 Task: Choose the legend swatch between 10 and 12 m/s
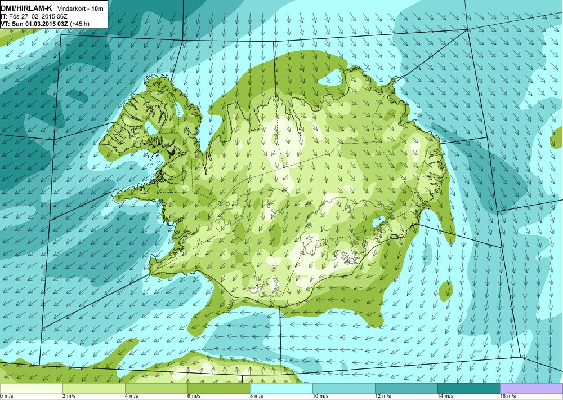(x=343, y=388)
